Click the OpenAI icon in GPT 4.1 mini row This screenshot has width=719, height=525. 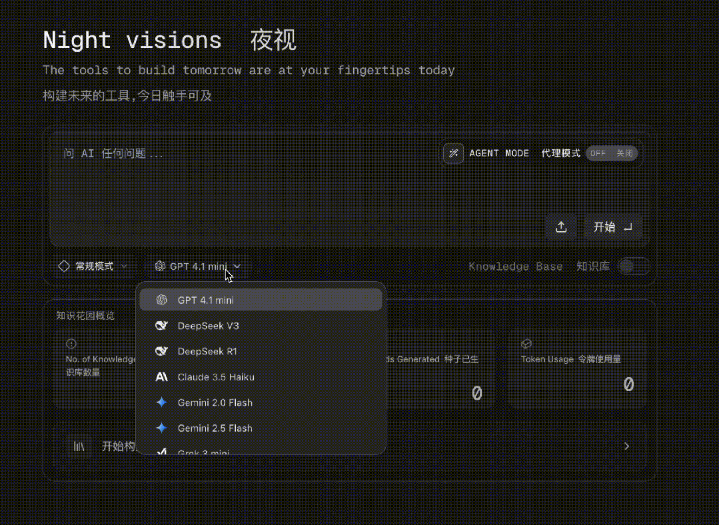[x=161, y=300]
